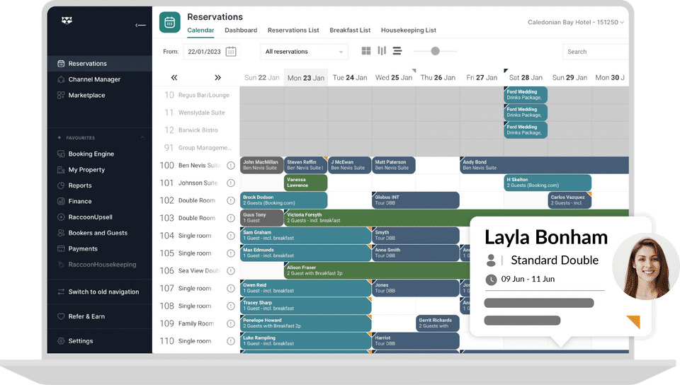
Task: Show info for room 100 Ben Nevis Suite
Action: (x=231, y=166)
